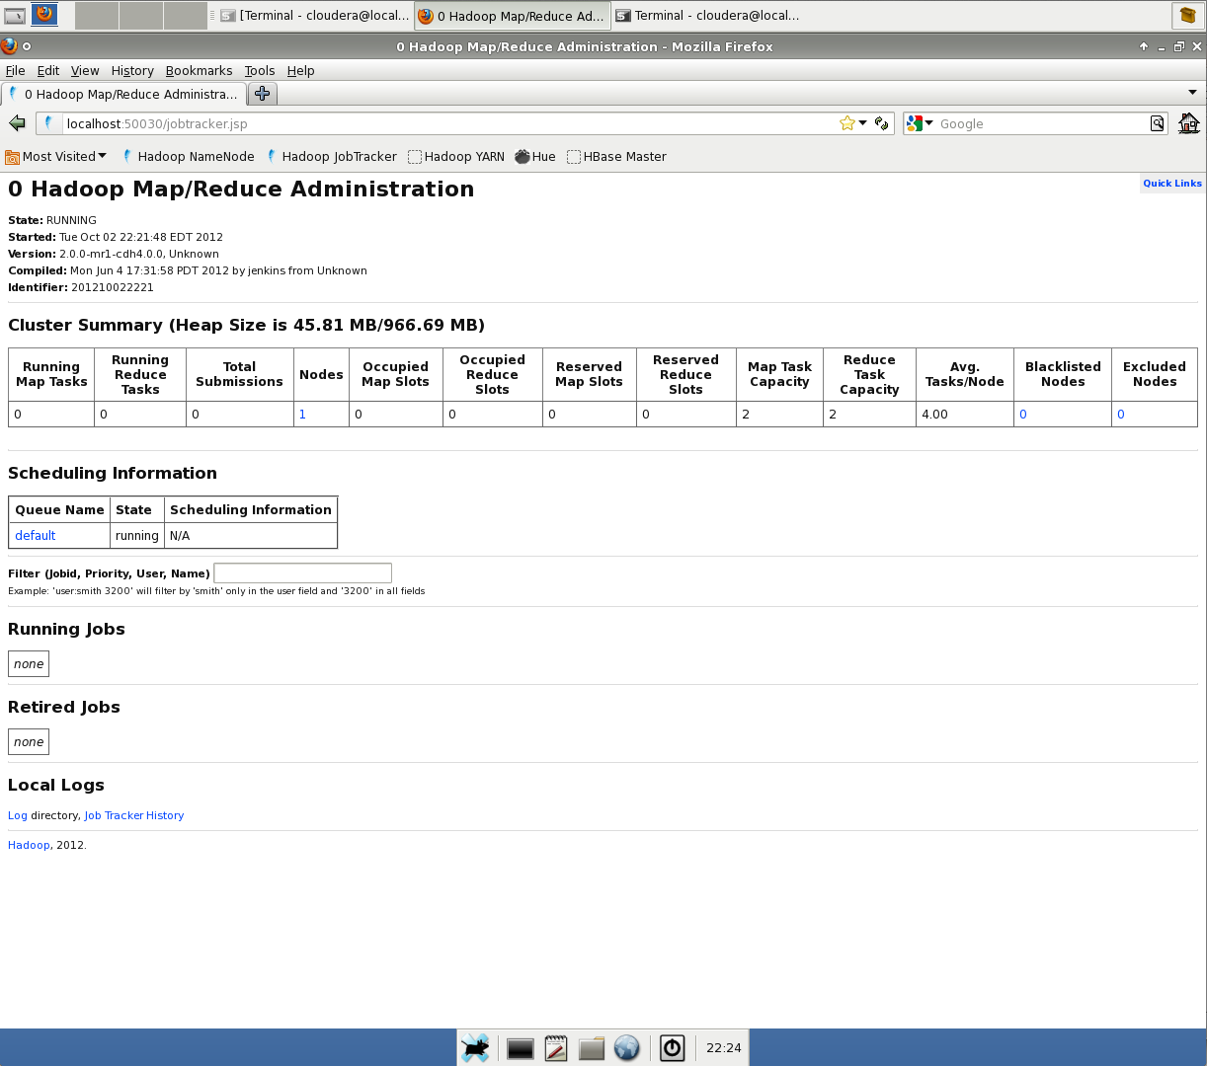Open the Hue bookmark
Image resolution: width=1207 pixels, height=1066 pixels.
click(x=535, y=156)
